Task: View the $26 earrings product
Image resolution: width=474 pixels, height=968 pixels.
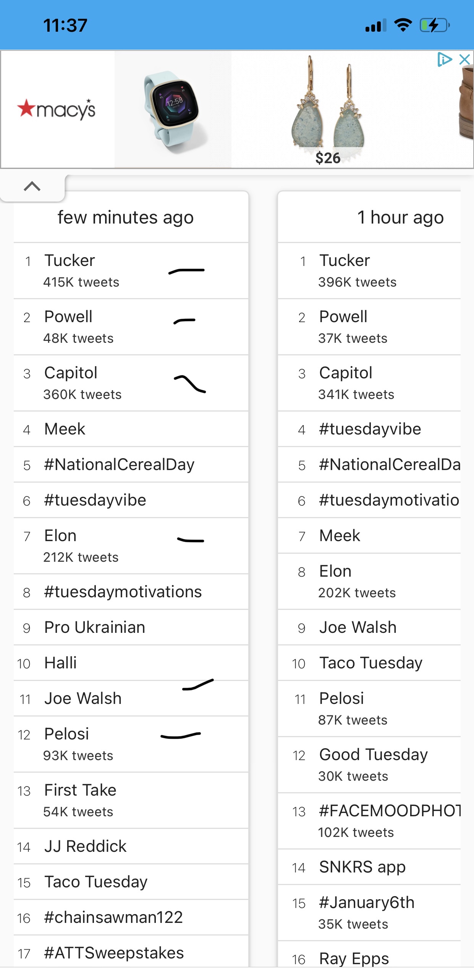Action: coord(328,109)
